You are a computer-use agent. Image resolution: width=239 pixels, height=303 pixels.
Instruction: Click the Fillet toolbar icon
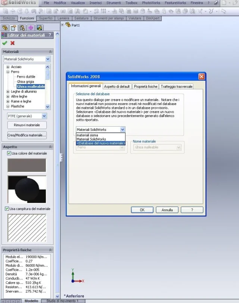click(x=86, y=11)
